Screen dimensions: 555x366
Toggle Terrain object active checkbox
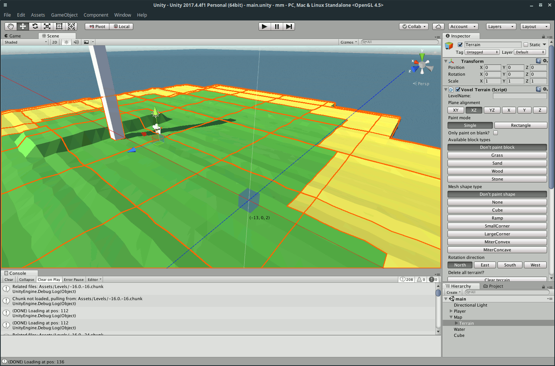pos(460,45)
